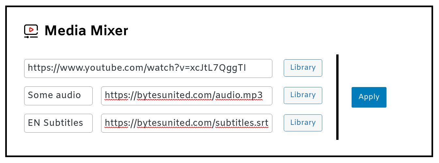Click the Media Mixer heading text
The width and height of the screenshot is (439, 163).
pos(86,31)
